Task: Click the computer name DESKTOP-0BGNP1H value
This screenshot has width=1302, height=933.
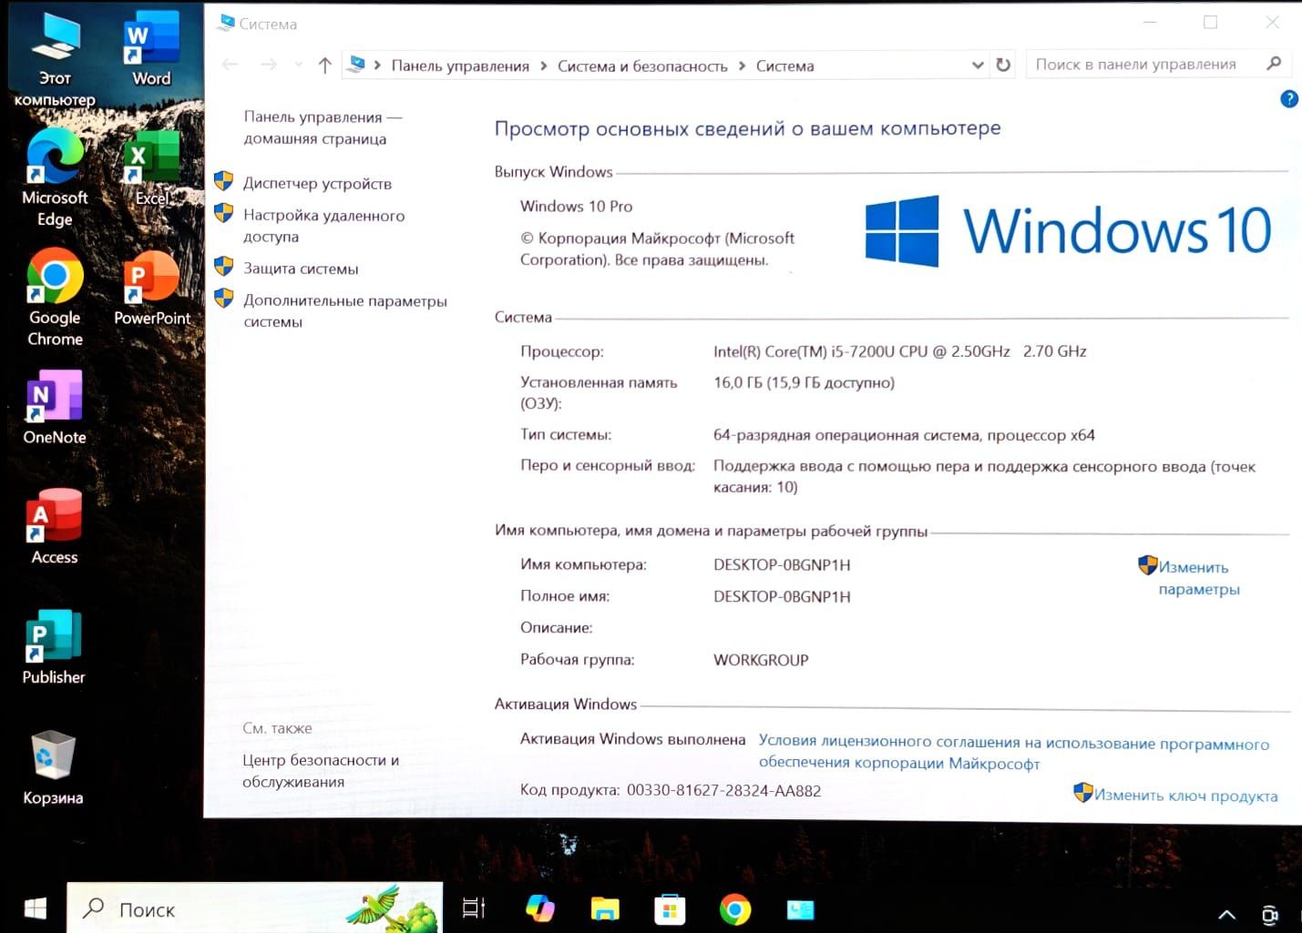Action: point(782,564)
